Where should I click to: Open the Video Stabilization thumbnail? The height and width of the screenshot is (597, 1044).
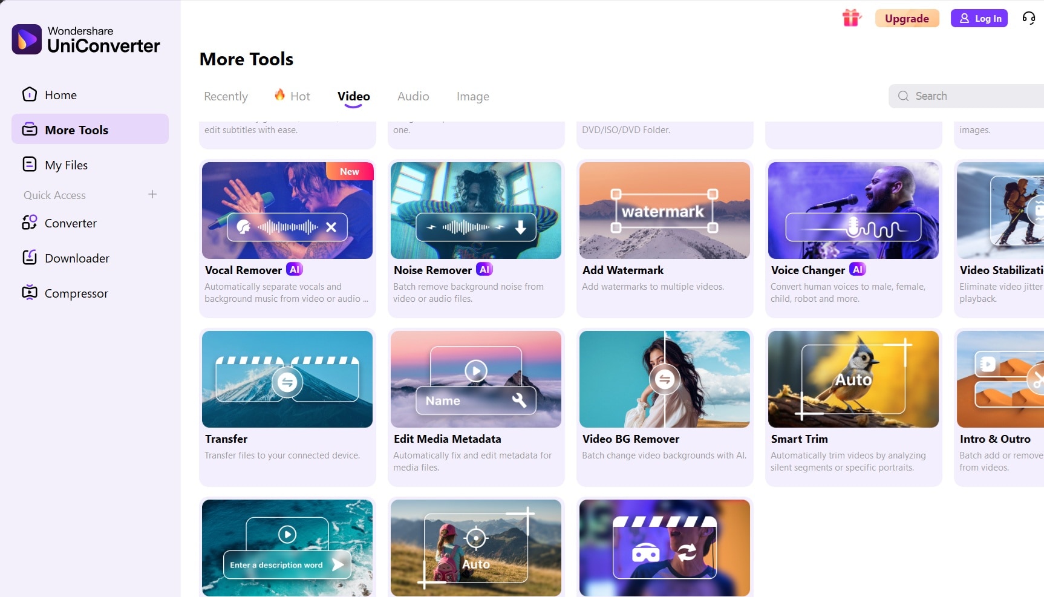click(x=1000, y=210)
